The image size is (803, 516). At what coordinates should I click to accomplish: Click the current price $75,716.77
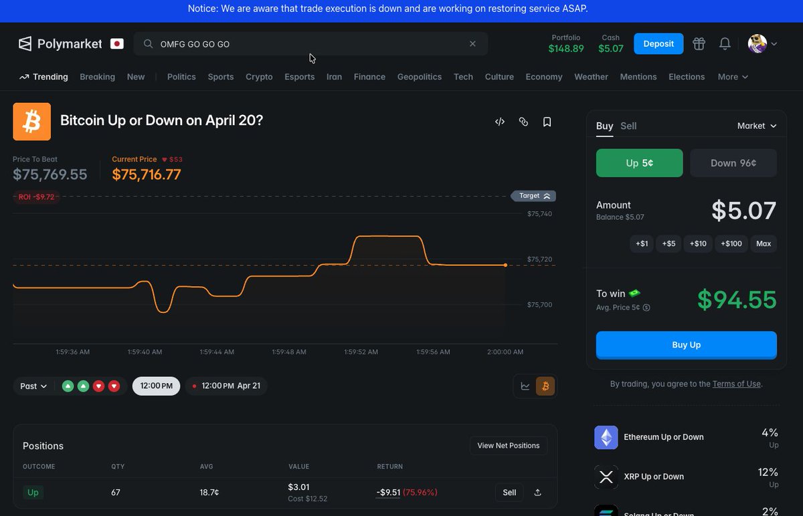tap(147, 175)
